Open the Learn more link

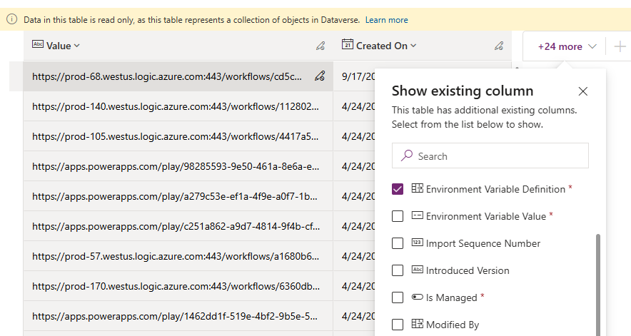pyautogui.click(x=386, y=20)
